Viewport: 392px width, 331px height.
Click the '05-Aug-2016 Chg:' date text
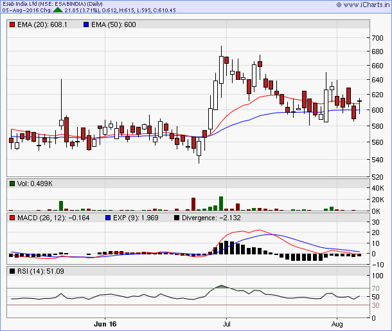pyautogui.click(x=27, y=10)
